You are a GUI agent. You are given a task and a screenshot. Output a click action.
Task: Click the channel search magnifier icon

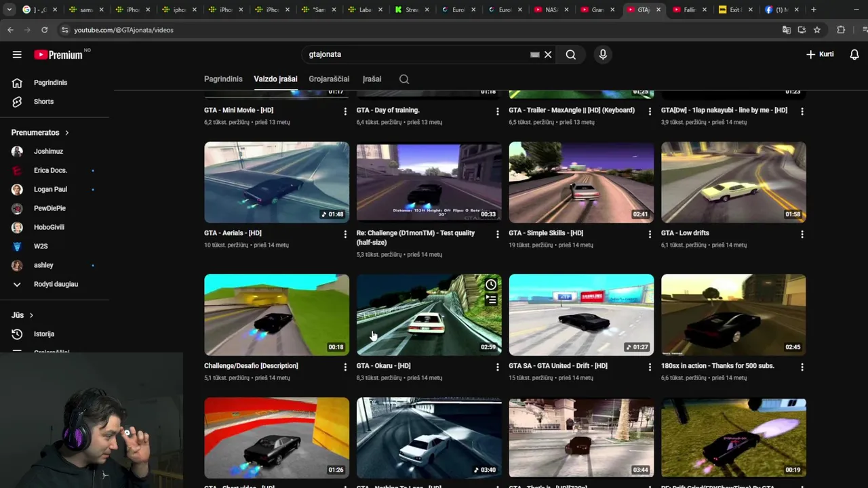coord(404,79)
